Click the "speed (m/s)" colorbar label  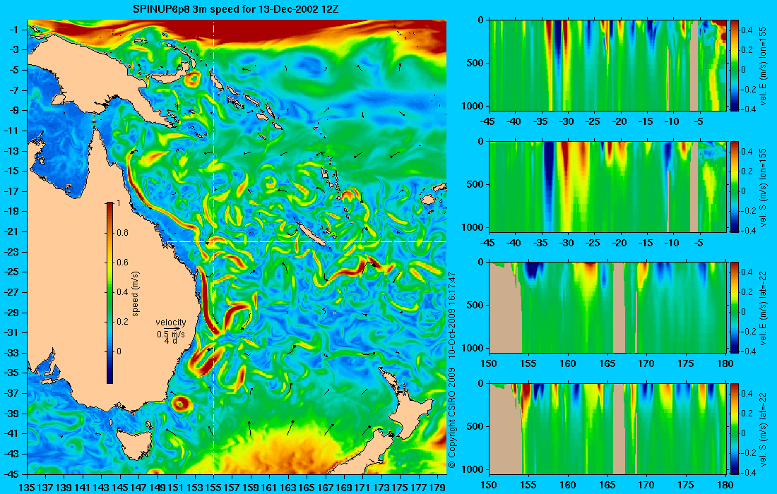click(x=136, y=294)
